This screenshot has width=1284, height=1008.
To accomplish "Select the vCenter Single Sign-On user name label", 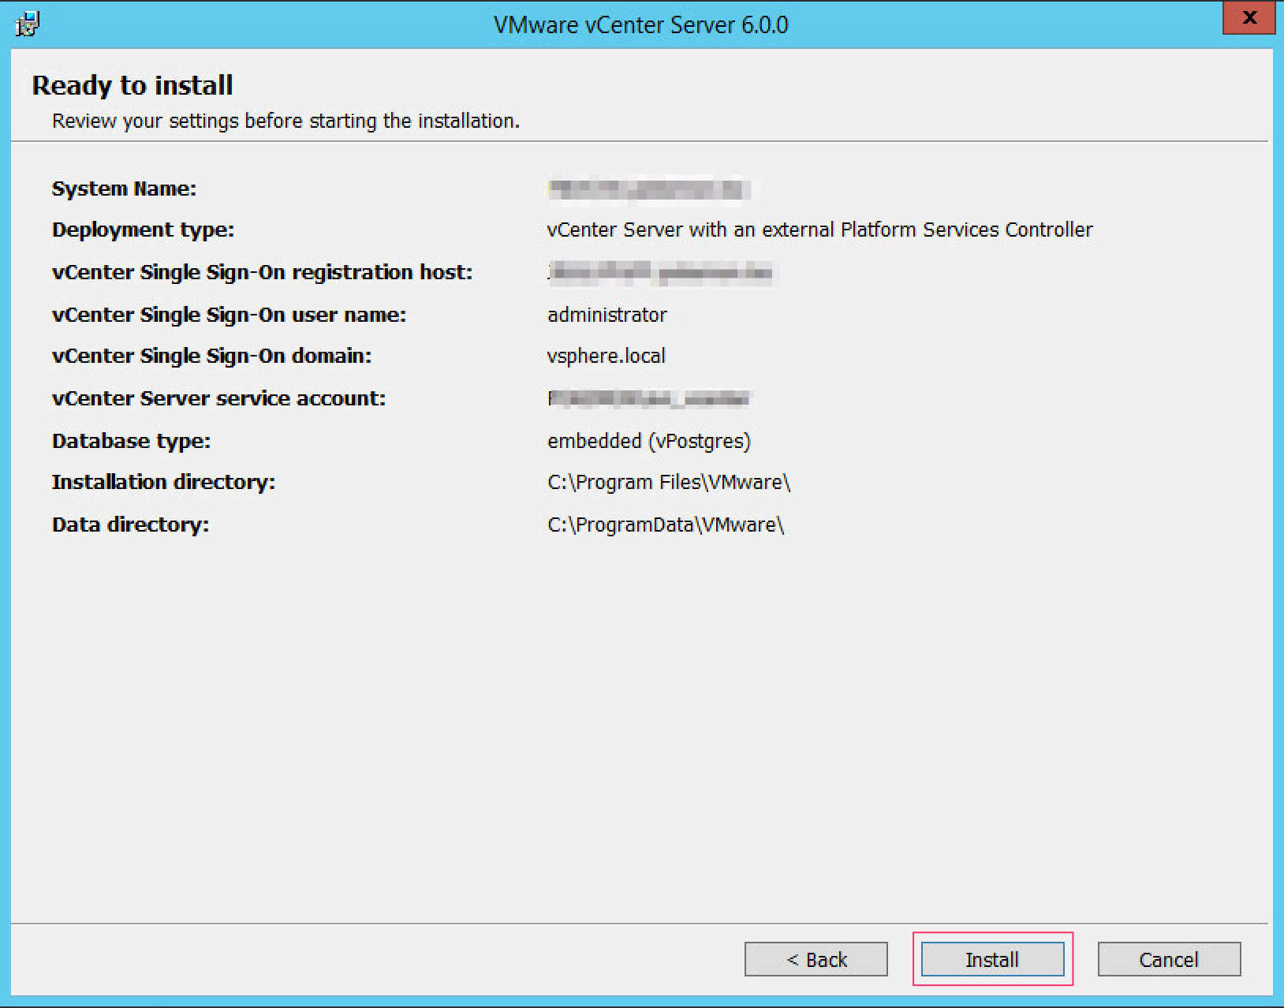I will [x=229, y=315].
